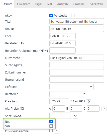The width and height of the screenshot is (107, 136).
Task: Focus the Preis (€) input field
Action: pos(59,101)
